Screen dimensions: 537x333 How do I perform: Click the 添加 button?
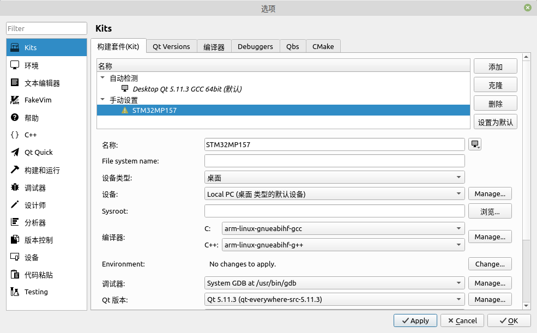495,66
